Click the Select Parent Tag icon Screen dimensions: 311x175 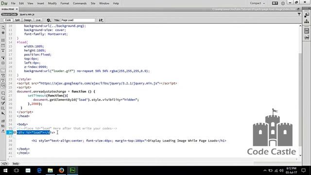(3, 58)
